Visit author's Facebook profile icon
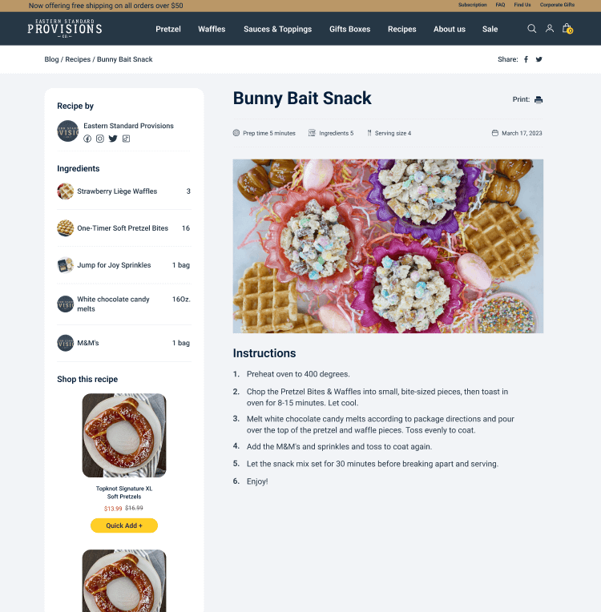 (87, 139)
